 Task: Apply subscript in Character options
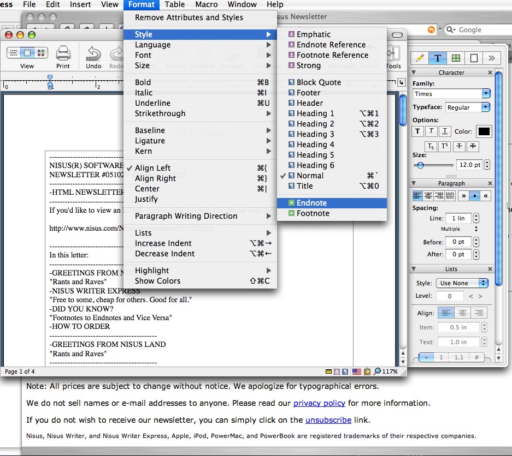pyautogui.click(x=431, y=146)
